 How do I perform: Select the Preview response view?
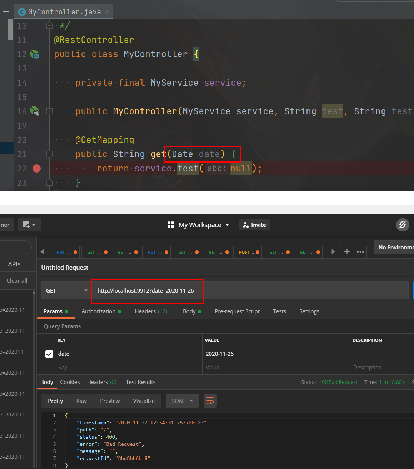click(110, 401)
